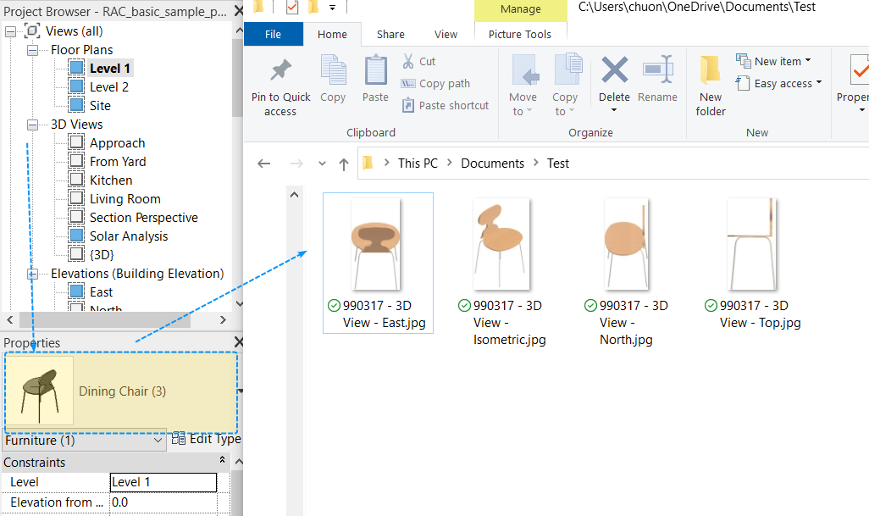This screenshot has width=869, height=516.
Task: Create a New folder from ribbon
Action: coord(711,85)
